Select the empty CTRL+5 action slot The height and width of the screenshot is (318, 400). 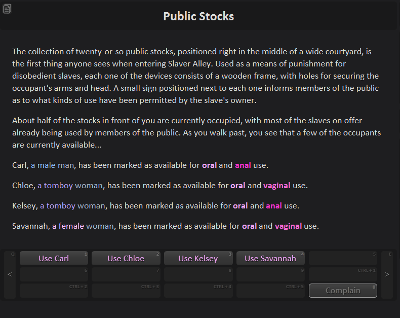[x=270, y=291]
